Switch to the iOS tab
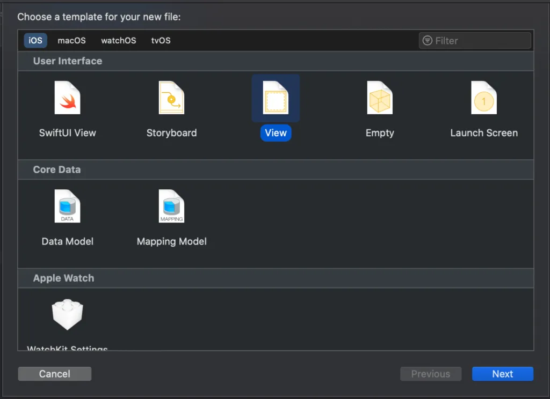Image resolution: width=550 pixels, height=399 pixels. click(35, 40)
